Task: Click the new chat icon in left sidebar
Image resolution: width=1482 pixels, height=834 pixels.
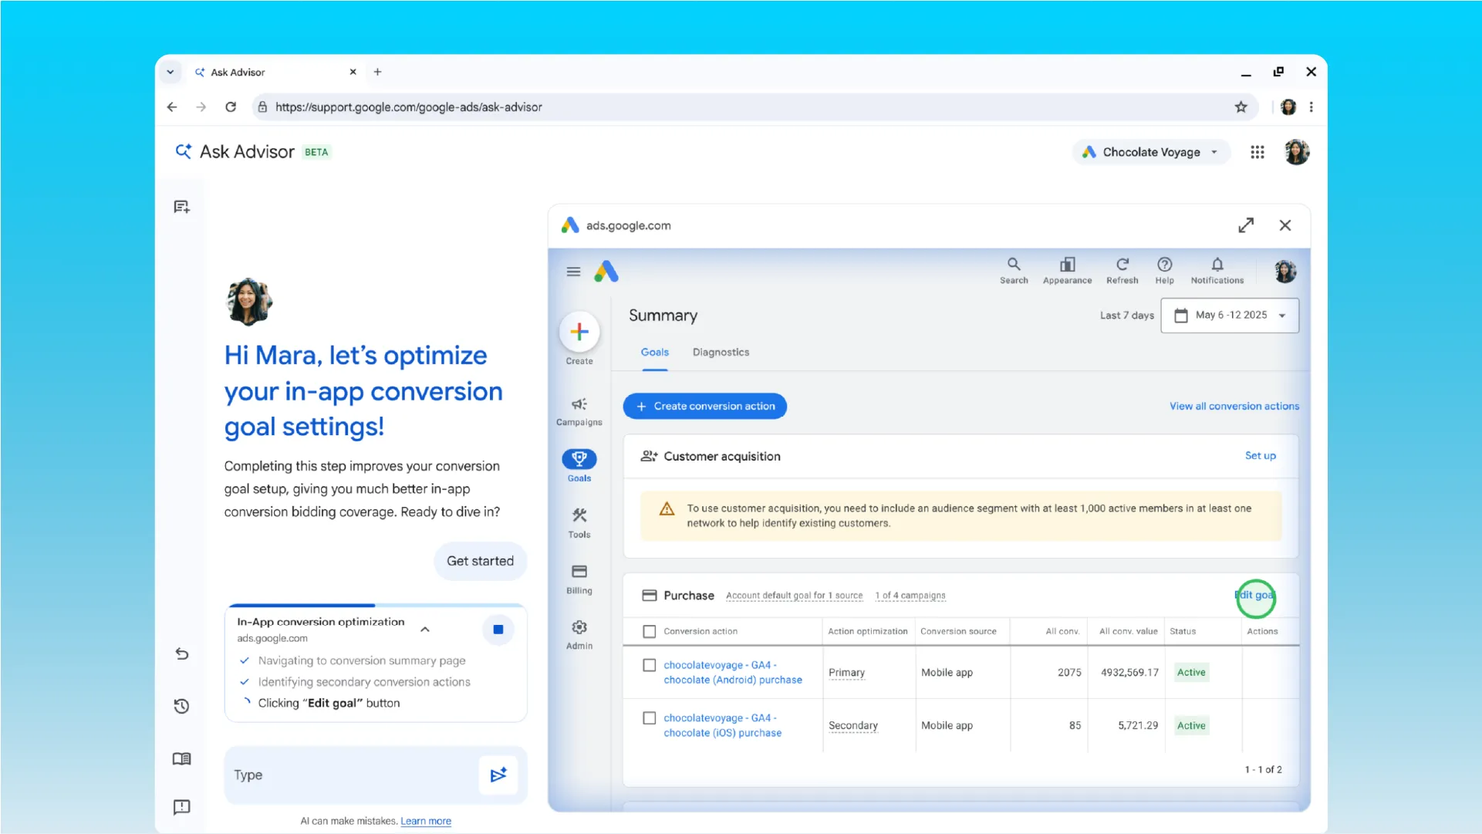Action: (x=182, y=207)
